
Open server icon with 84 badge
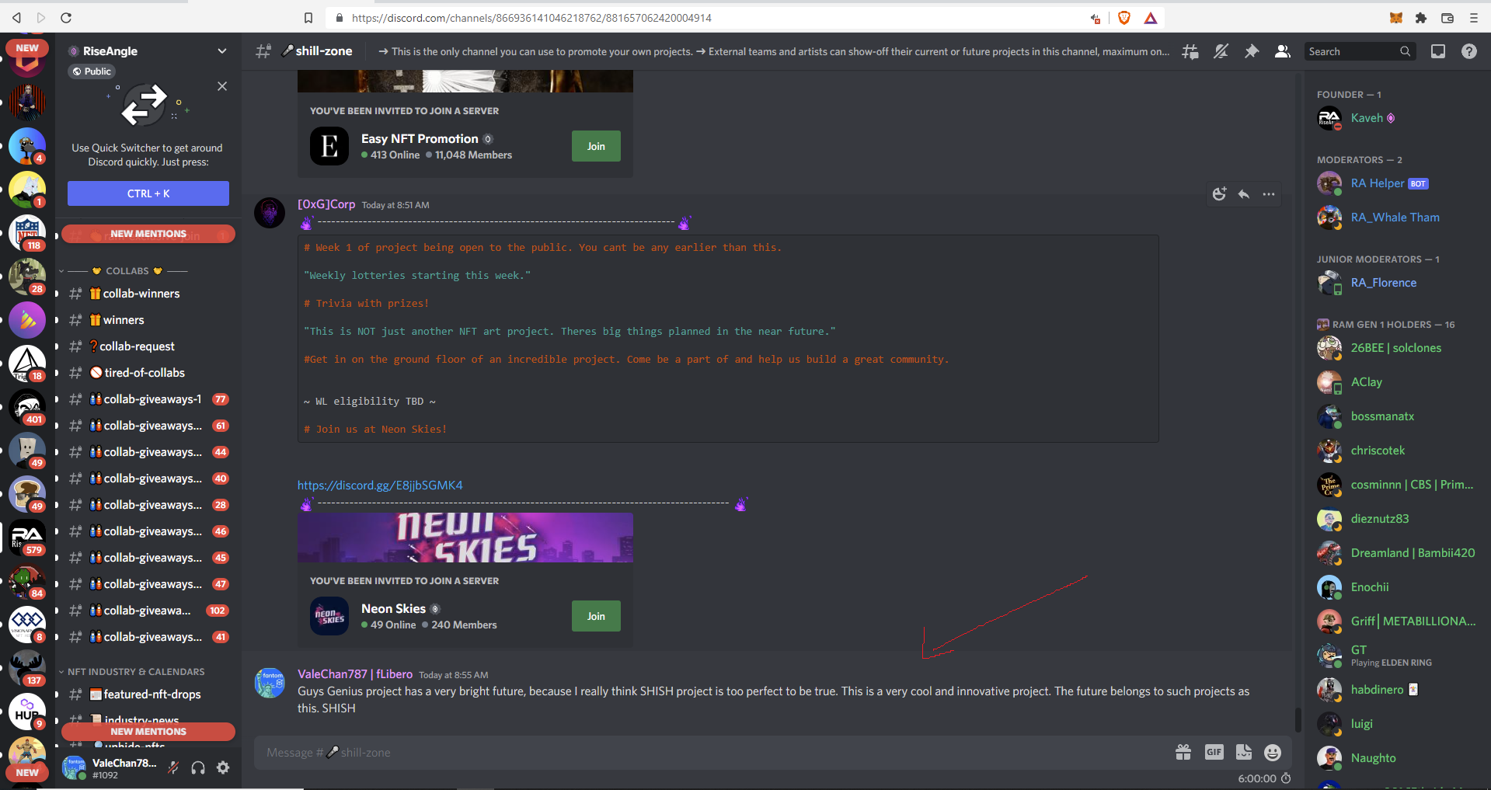[27, 581]
